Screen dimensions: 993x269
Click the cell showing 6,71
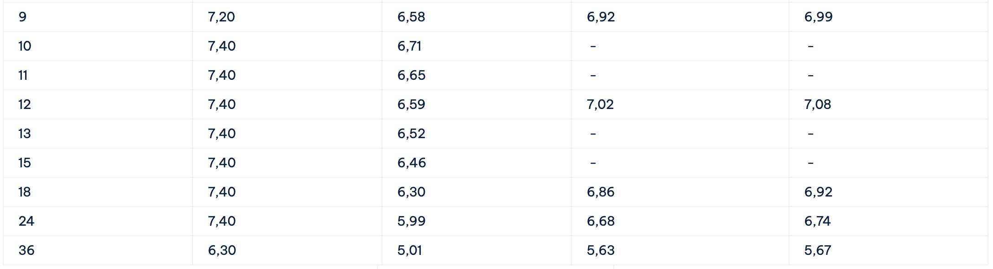(x=409, y=46)
